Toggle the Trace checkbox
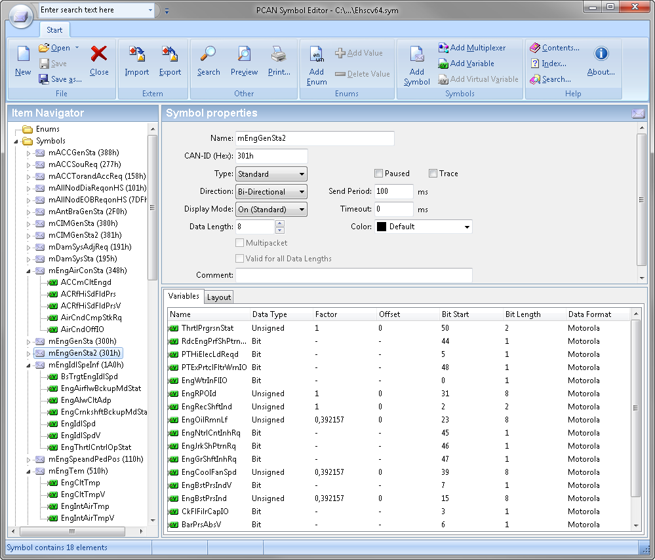Screen dimensions: 655x560 433,174
